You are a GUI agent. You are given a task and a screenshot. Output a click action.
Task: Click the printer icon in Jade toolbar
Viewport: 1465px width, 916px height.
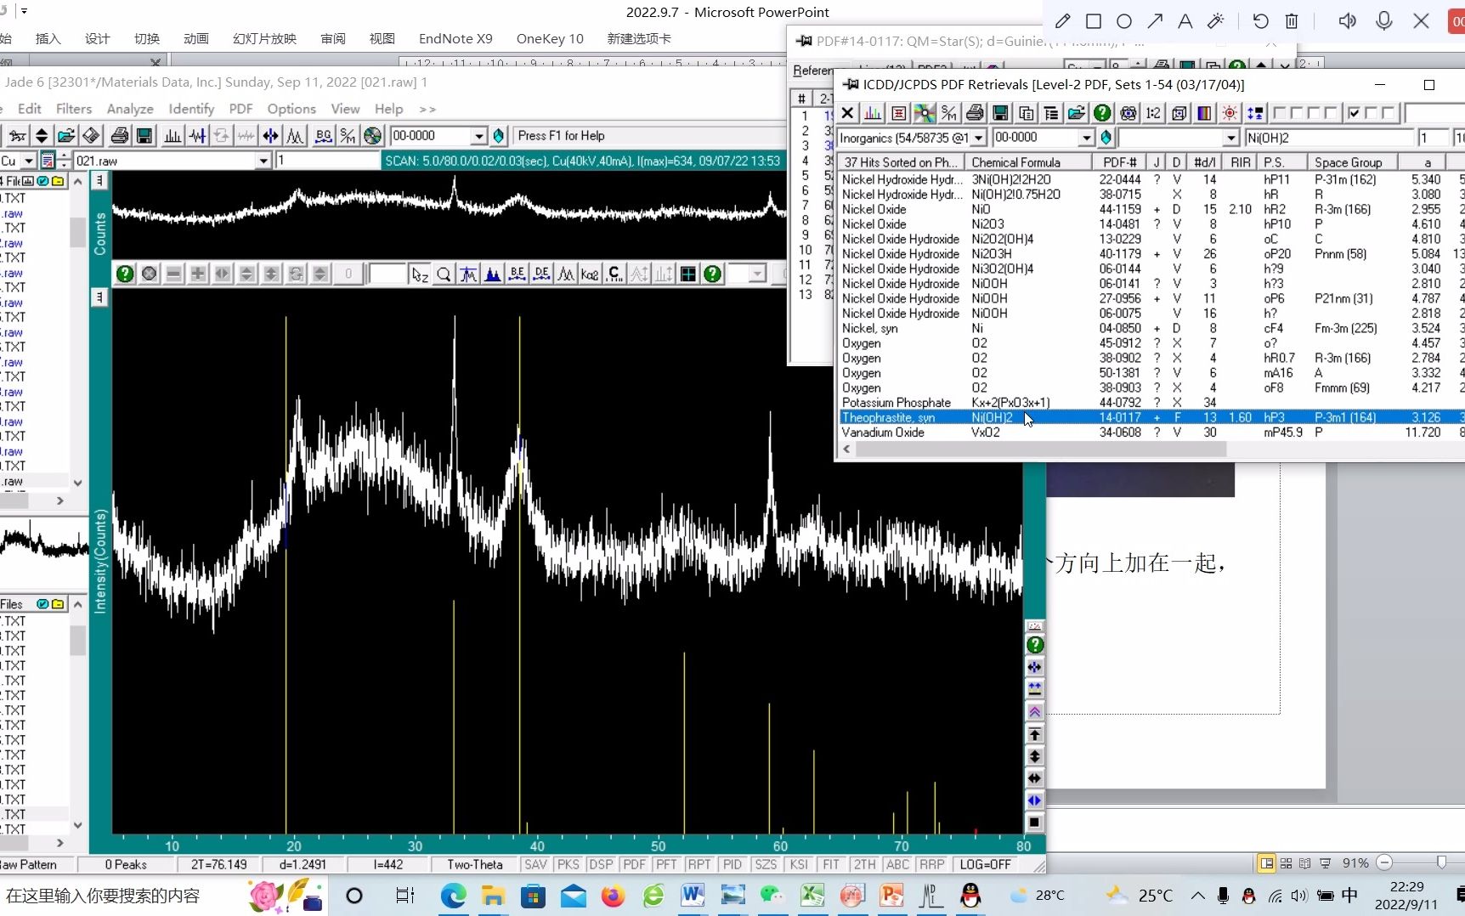[x=120, y=136]
